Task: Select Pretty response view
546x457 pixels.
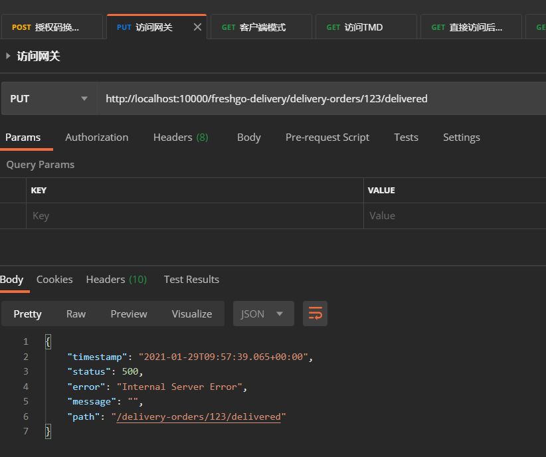Action: click(27, 314)
